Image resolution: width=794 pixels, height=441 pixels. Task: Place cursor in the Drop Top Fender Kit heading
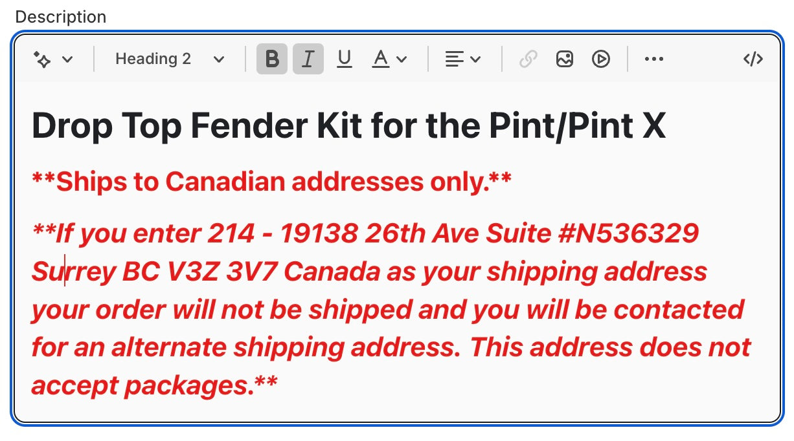coord(348,125)
